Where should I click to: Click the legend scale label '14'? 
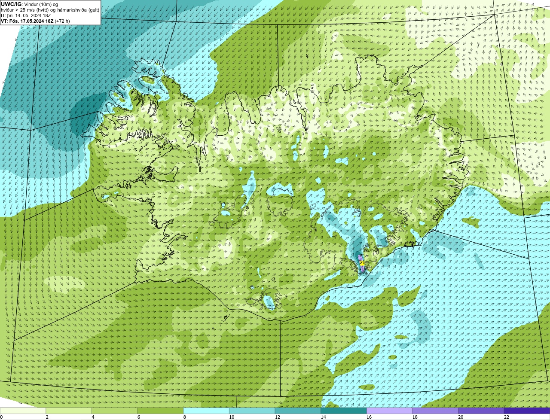[x=323, y=417]
